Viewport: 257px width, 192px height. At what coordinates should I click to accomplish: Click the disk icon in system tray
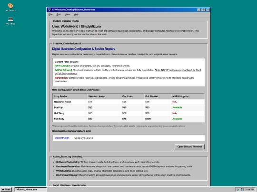coord(242,189)
